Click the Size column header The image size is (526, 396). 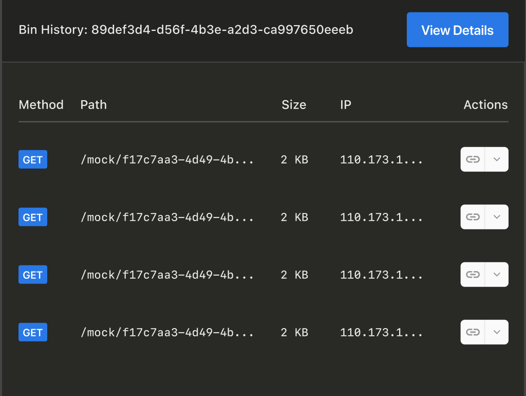(x=294, y=105)
